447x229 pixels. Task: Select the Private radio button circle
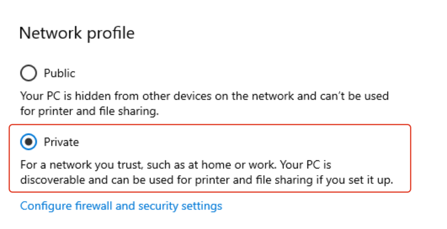28,142
